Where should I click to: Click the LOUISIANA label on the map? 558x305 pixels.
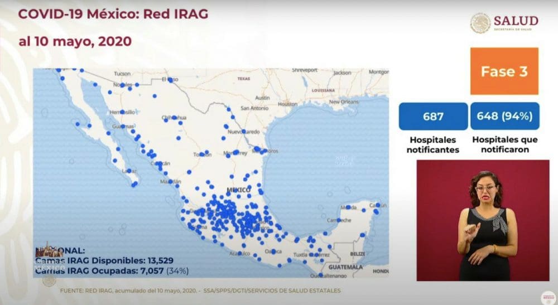point(323,90)
